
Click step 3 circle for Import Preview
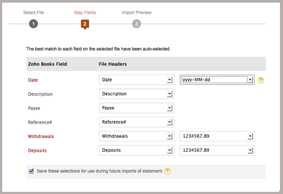(137, 24)
